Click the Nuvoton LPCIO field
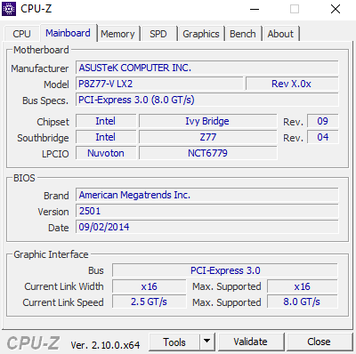356x354 pixels. tap(106, 153)
